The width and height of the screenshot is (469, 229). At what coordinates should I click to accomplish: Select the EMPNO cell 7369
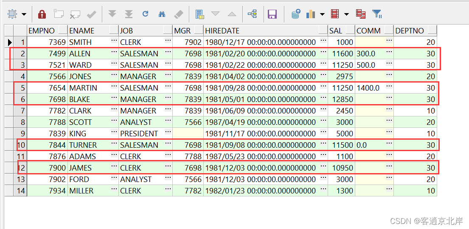(47, 42)
